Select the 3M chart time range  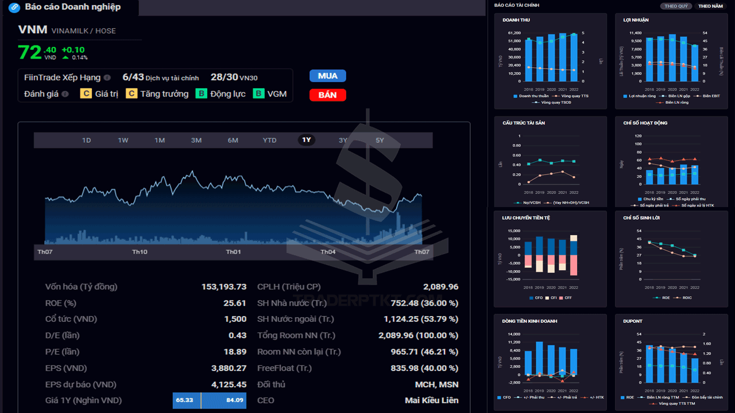click(x=196, y=140)
